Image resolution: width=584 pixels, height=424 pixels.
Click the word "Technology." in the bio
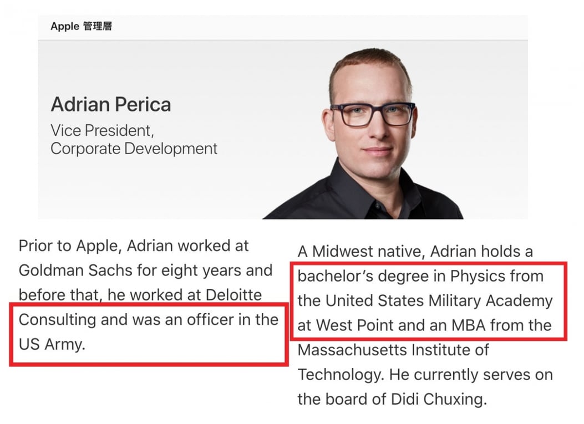[341, 374]
